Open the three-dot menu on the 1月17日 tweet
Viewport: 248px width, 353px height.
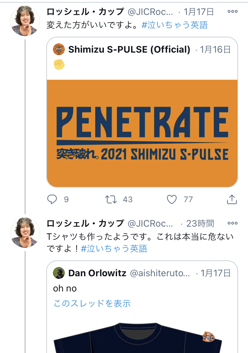pos(232,12)
